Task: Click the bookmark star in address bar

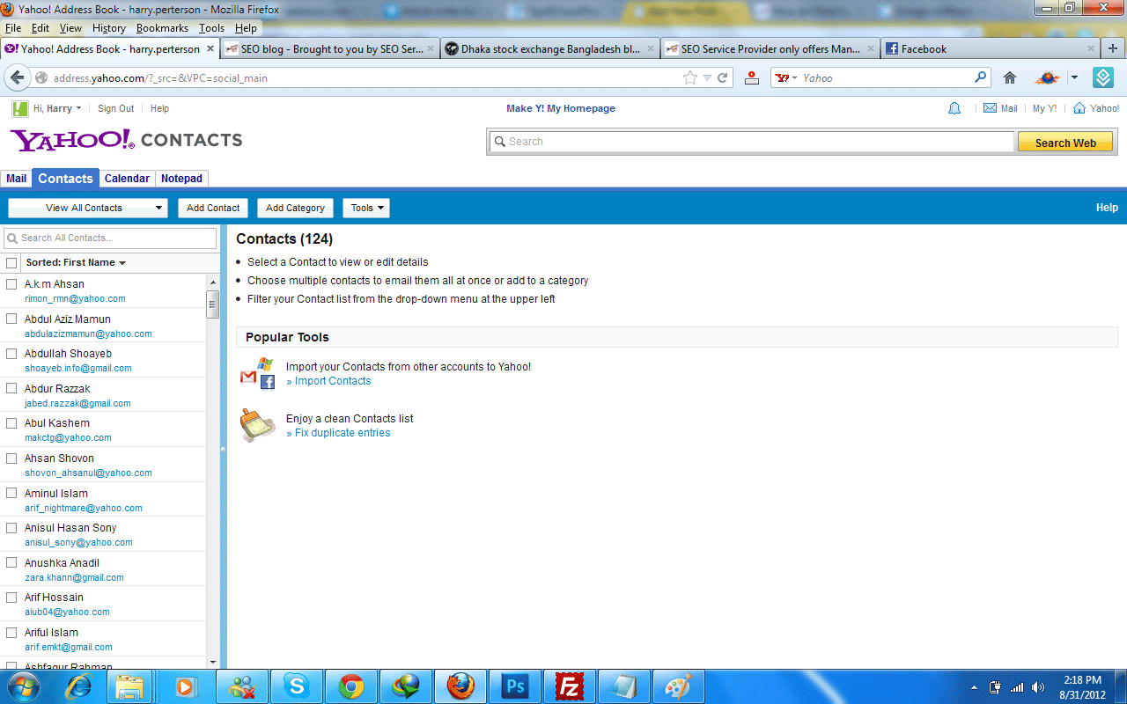Action: [x=690, y=77]
